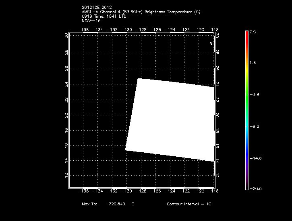292x221 pixels.
Task: Click the 30 latitude label on left axis
Action: pyautogui.click(x=66, y=36)
